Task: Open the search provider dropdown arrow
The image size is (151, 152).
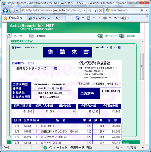Action: pyautogui.click(x=147, y=10)
